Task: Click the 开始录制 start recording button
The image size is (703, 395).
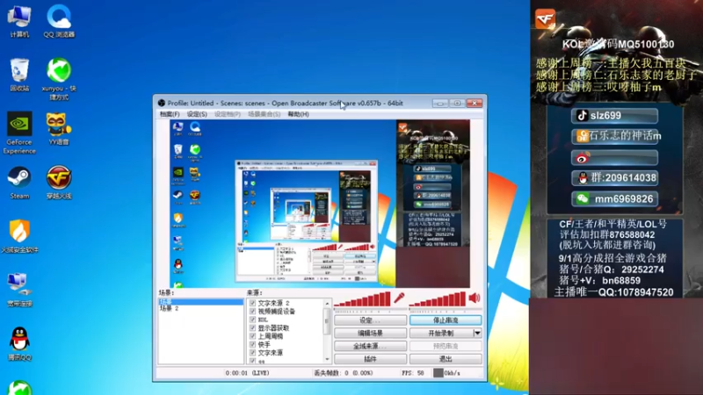Action: 441,334
